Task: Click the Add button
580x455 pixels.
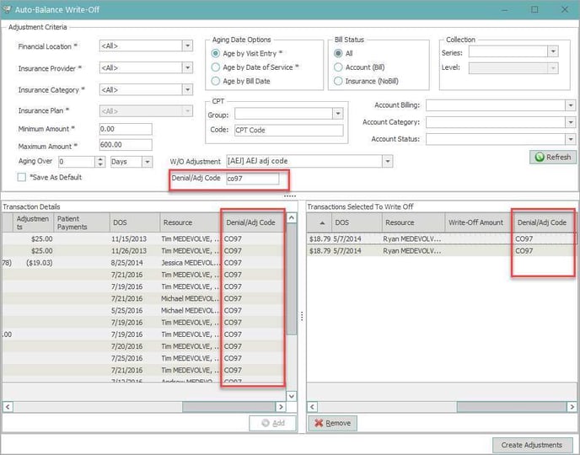Action: (272, 422)
